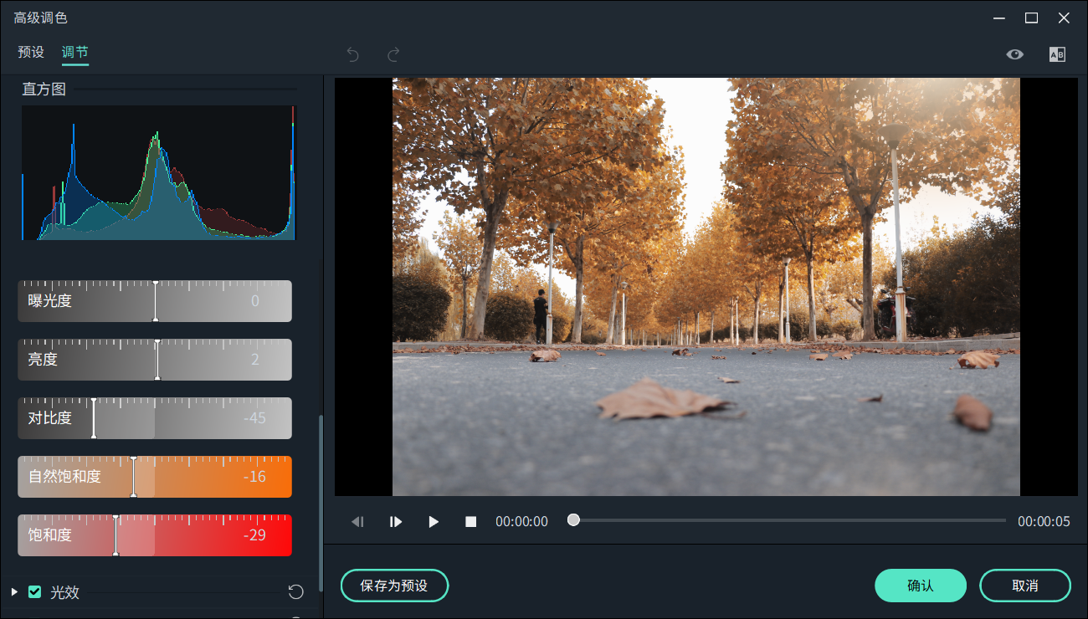The height and width of the screenshot is (619, 1088).
Task: Uncheck the 光效 checkbox
Action: pyautogui.click(x=35, y=592)
